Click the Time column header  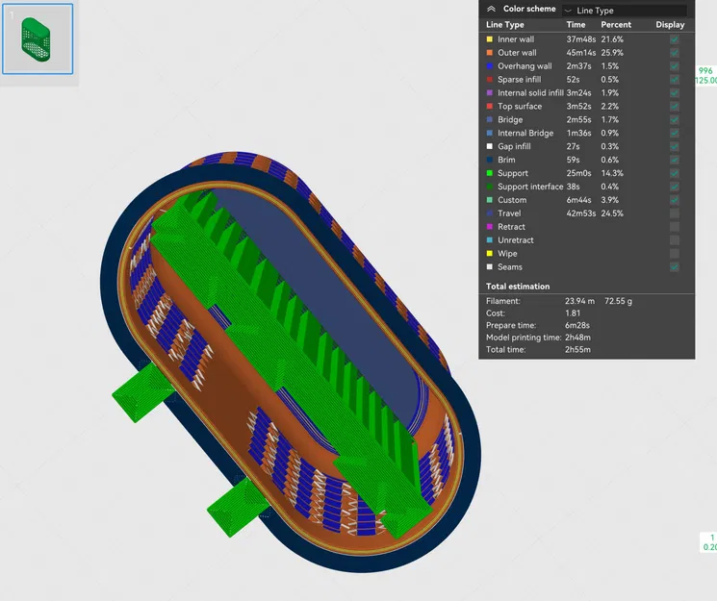click(576, 25)
